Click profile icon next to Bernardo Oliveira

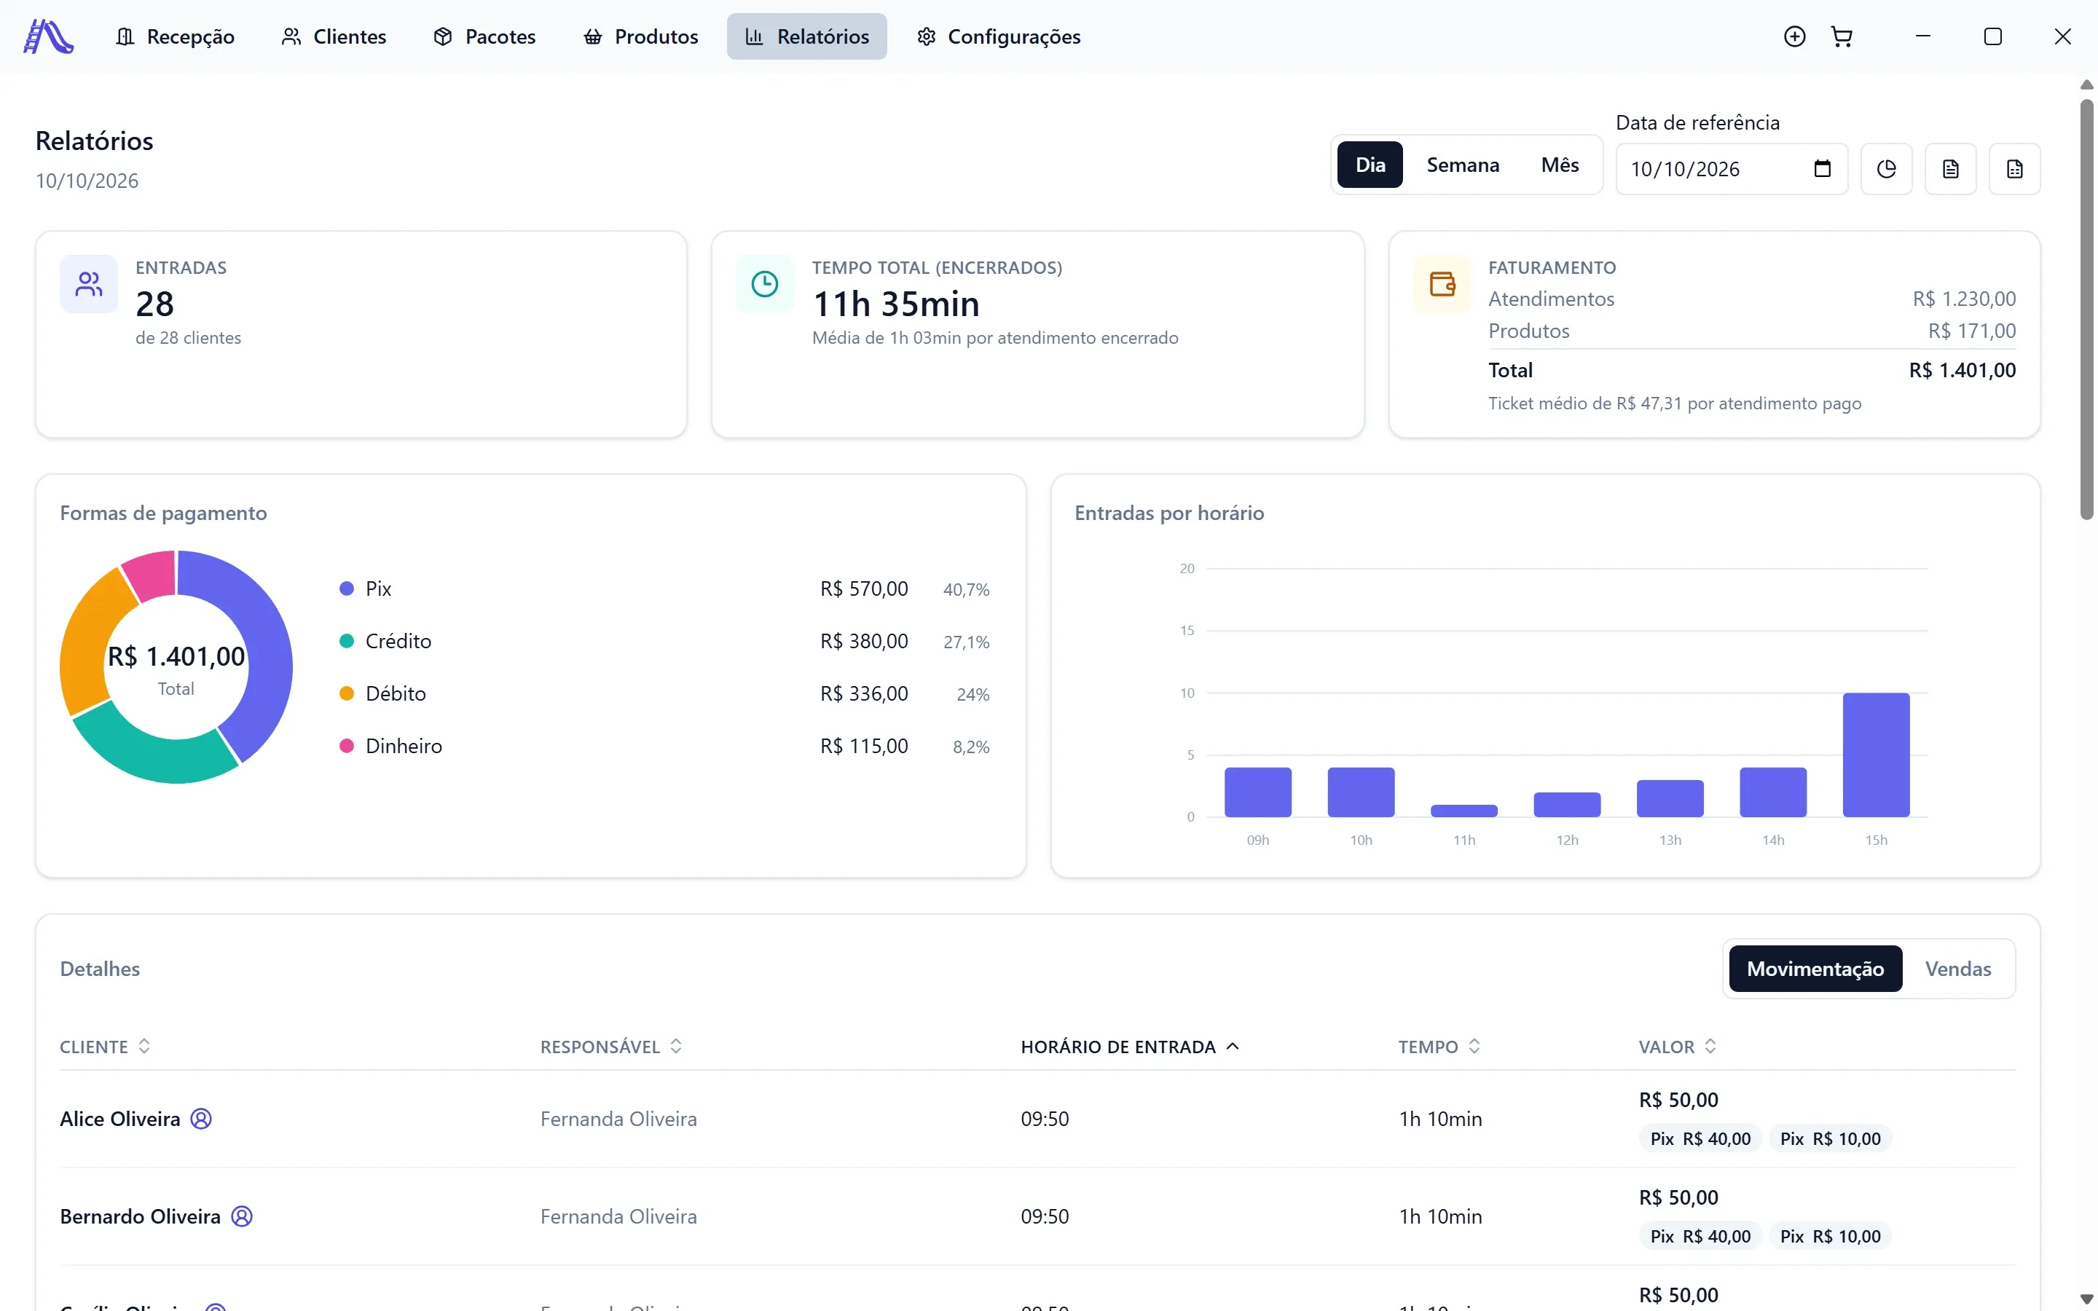(242, 1216)
